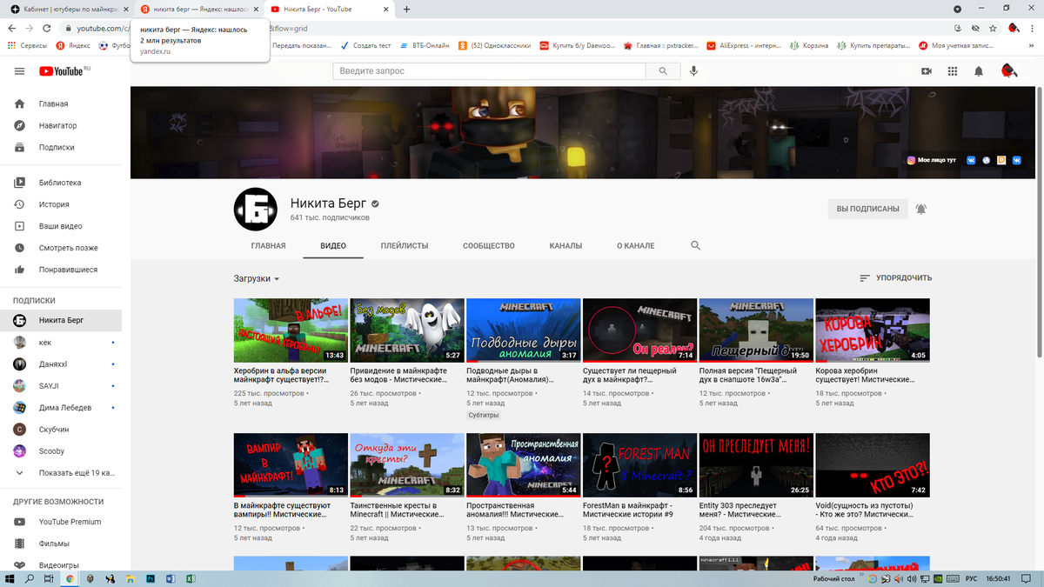The width and height of the screenshot is (1044, 587).
Task: Open the YouTube apps grid icon
Action: point(953,71)
